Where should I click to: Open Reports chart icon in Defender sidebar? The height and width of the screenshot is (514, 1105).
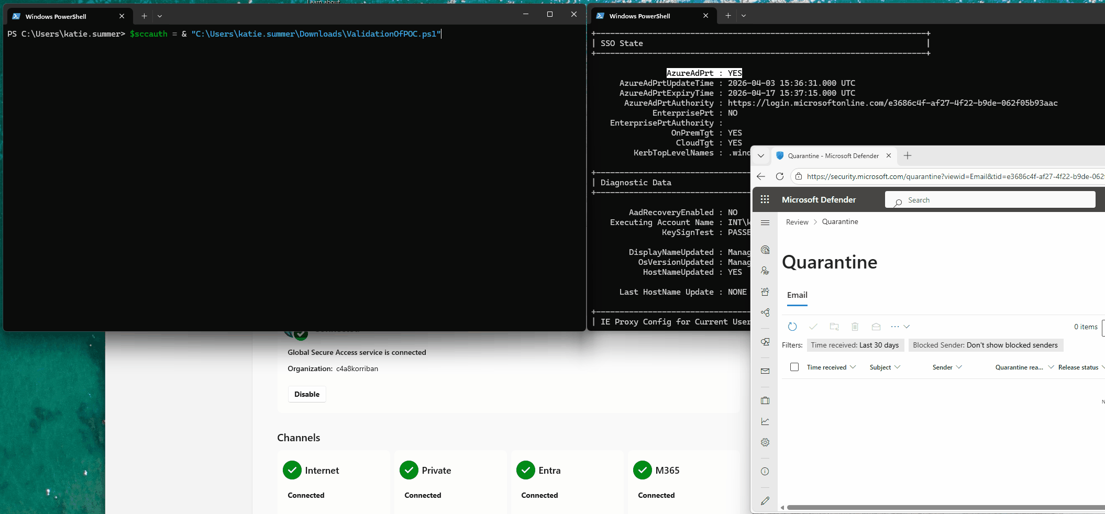pos(765,421)
